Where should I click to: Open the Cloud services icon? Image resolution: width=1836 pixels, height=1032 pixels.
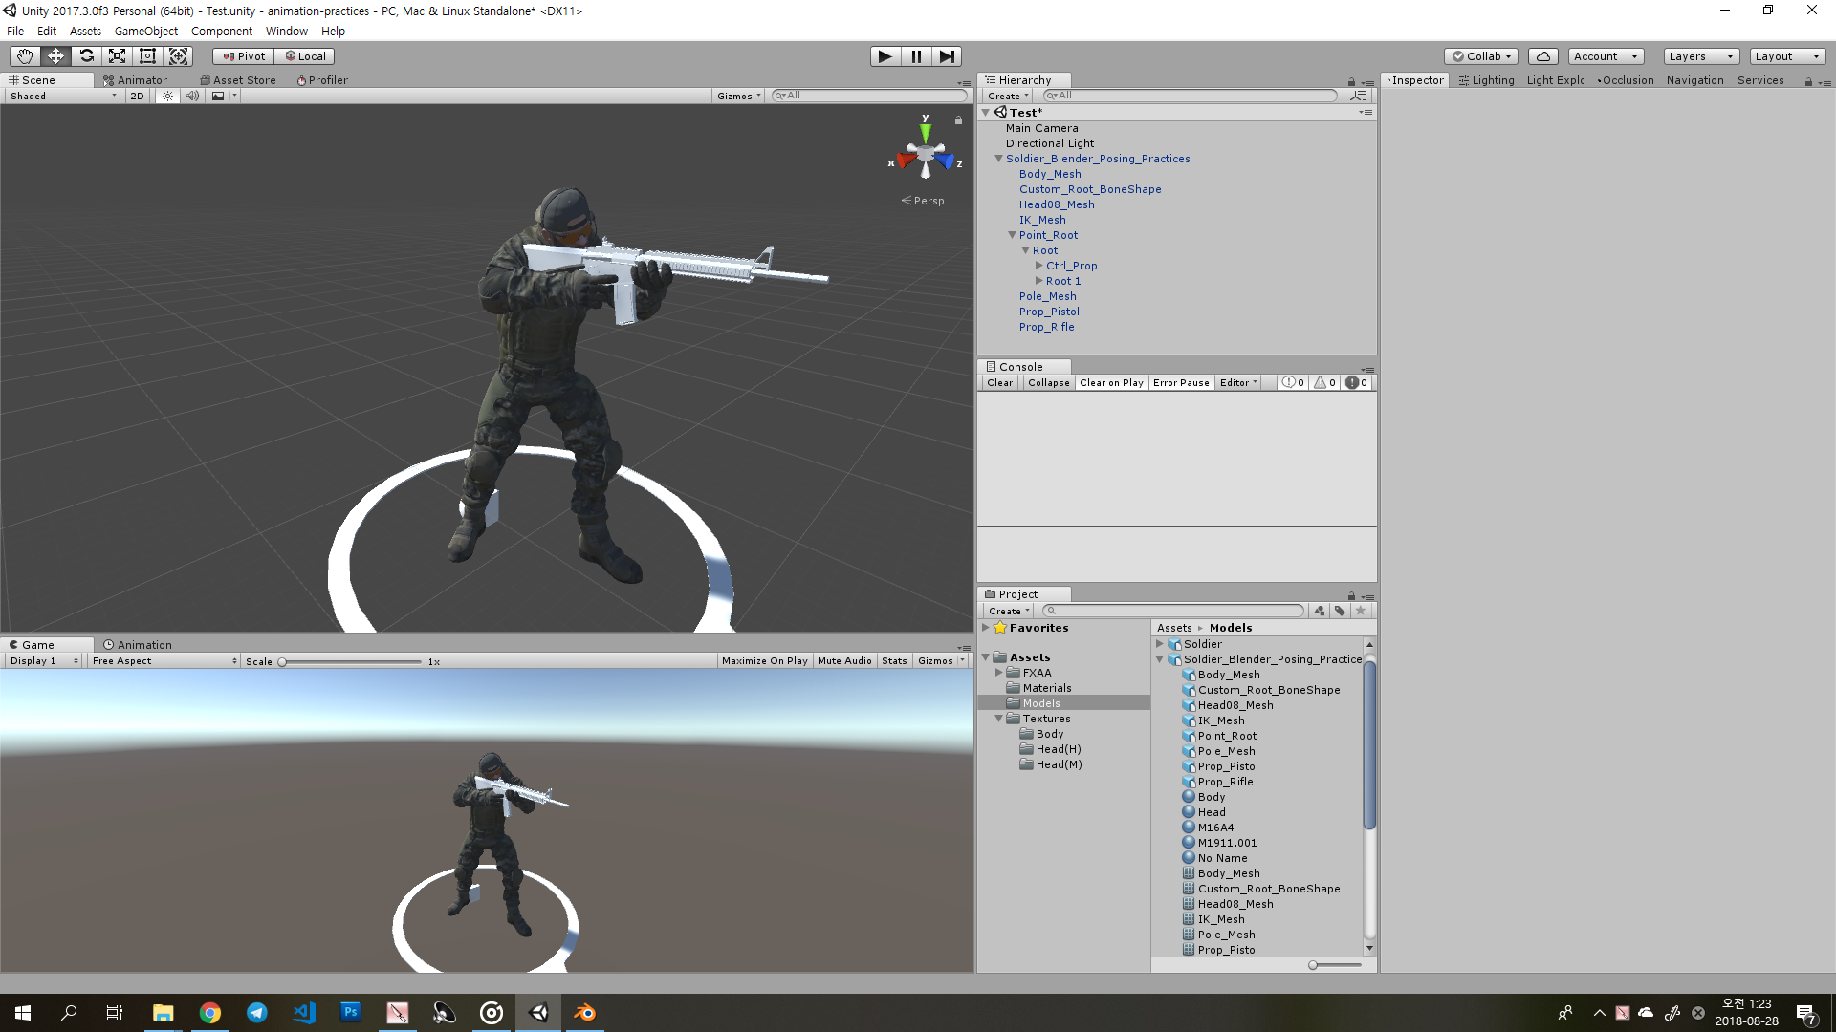pos(1543,56)
